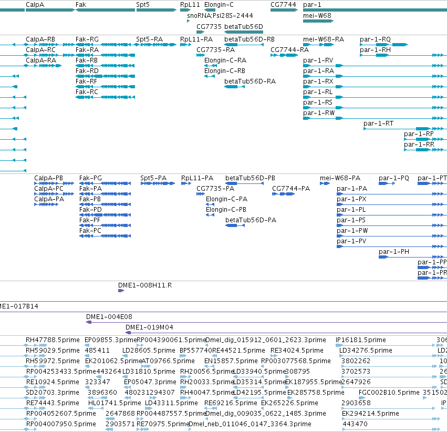The width and height of the screenshot is (447, 432).
Task: Select protein mei-W68-PA
Action: [325, 183]
